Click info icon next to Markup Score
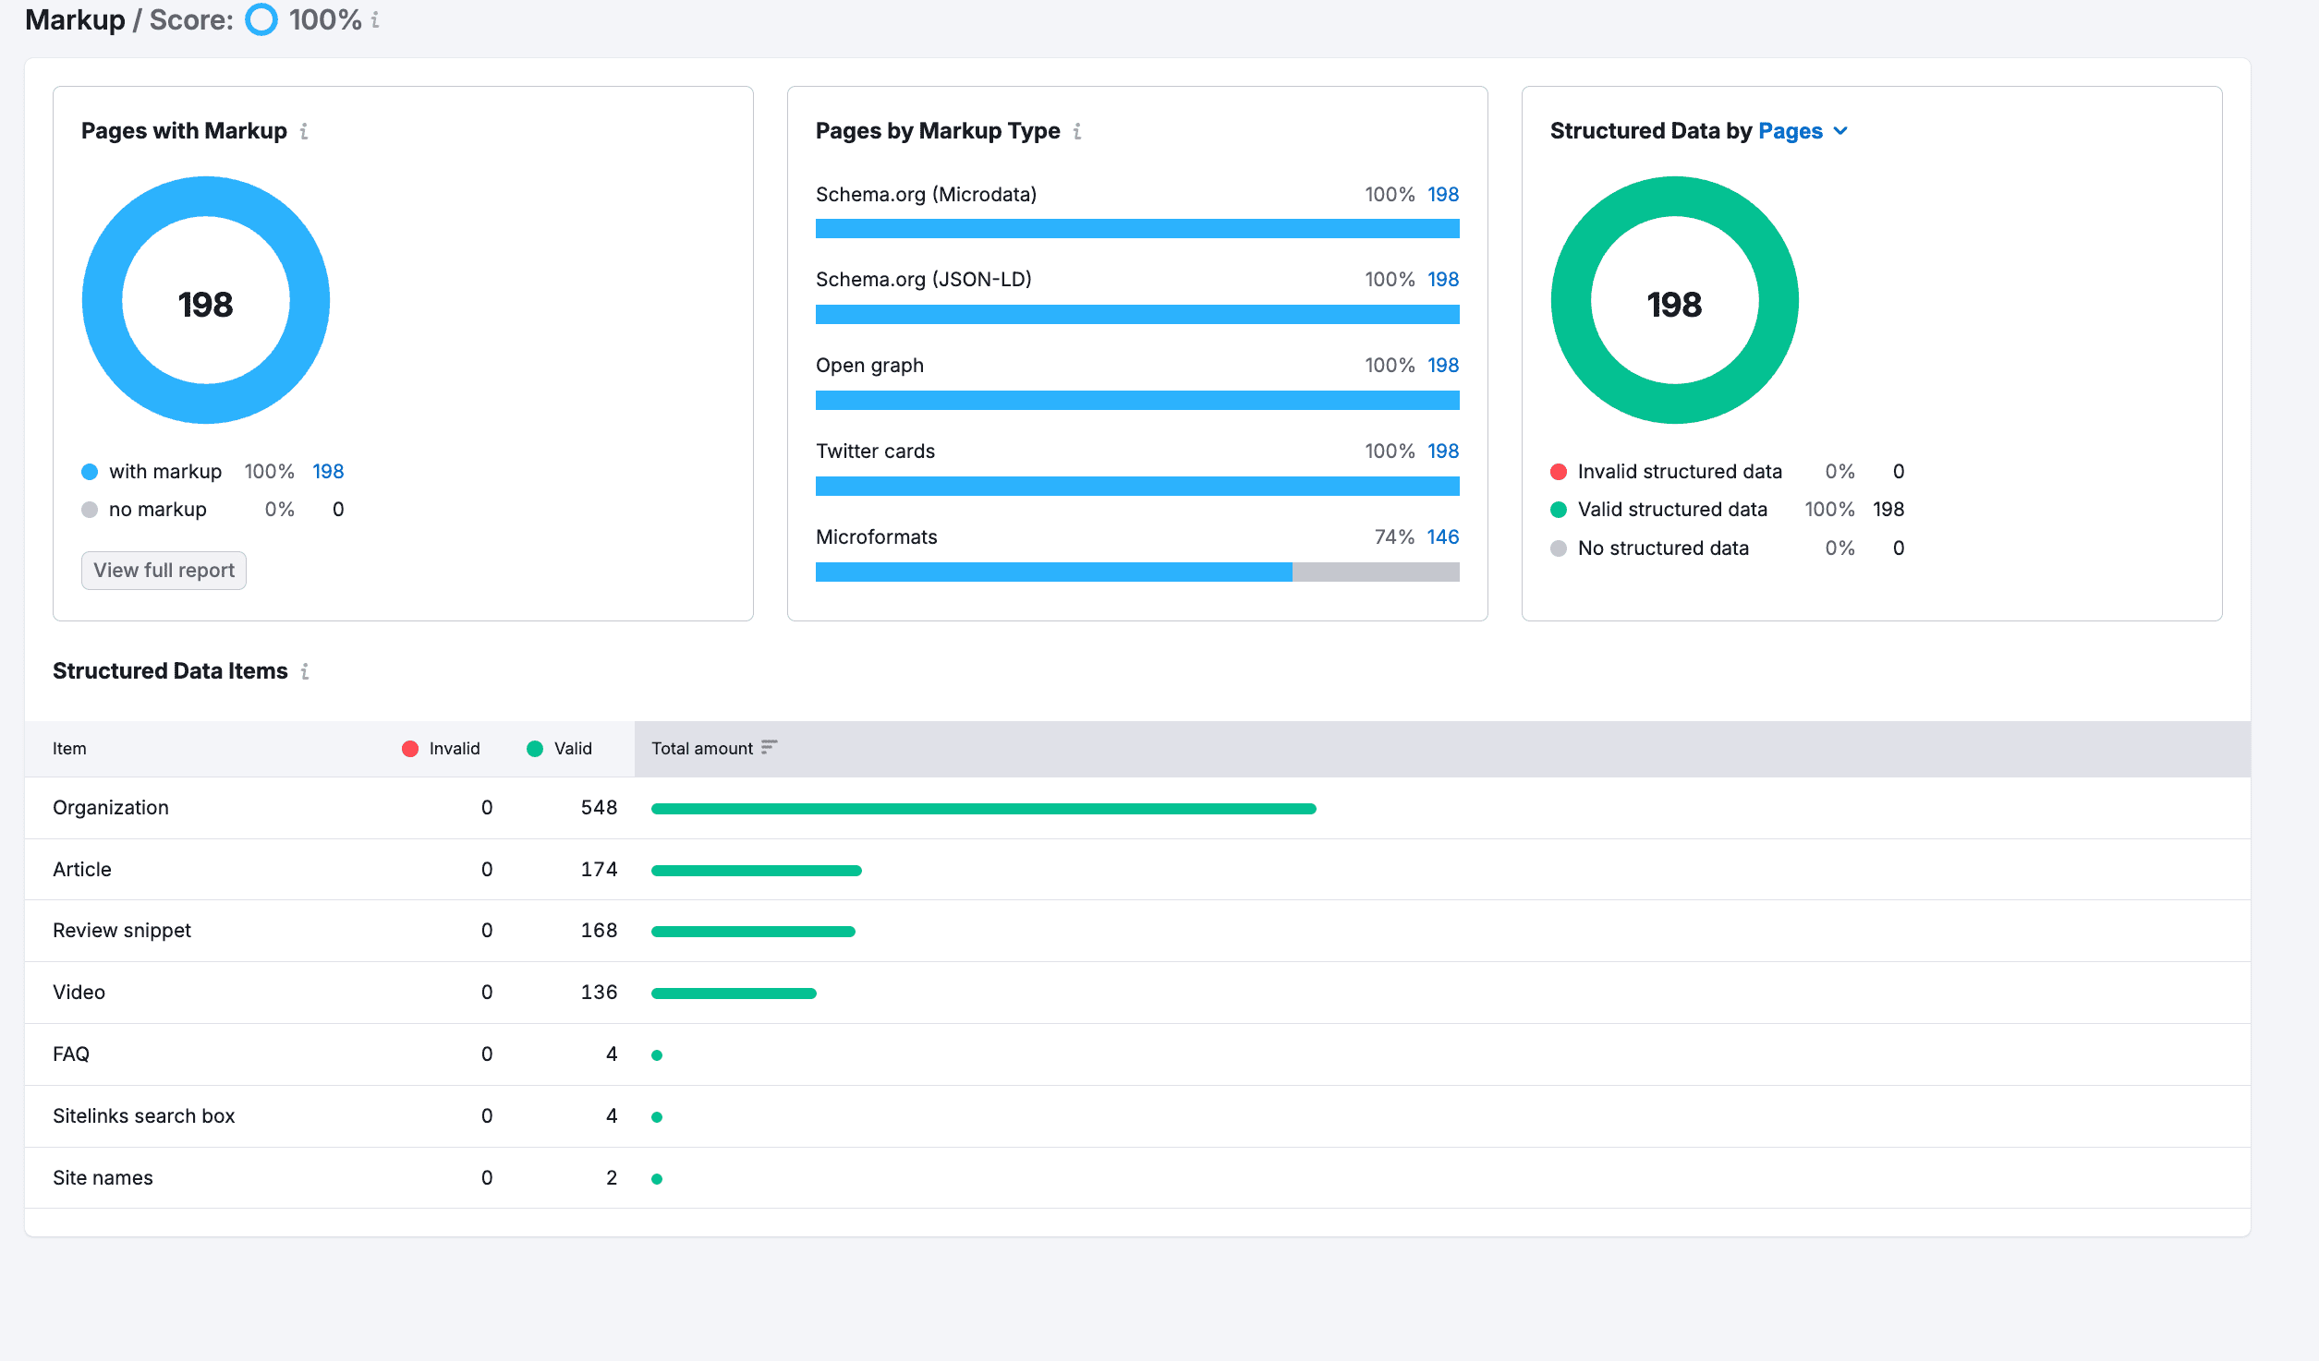The image size is (2319, 1361). 375,20
